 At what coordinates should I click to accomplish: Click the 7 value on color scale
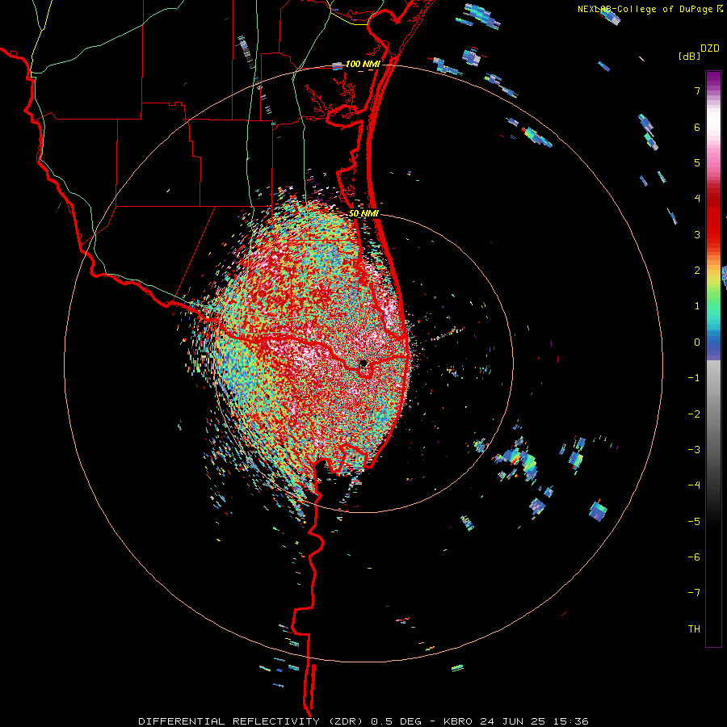coord(697,90)
